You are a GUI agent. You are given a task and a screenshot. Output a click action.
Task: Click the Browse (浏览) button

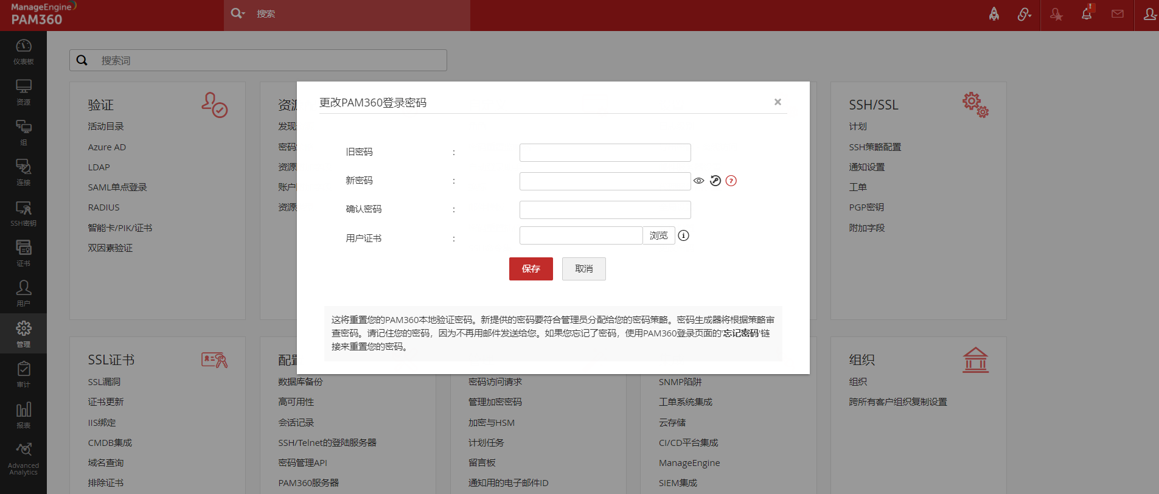tap(659, 235)
